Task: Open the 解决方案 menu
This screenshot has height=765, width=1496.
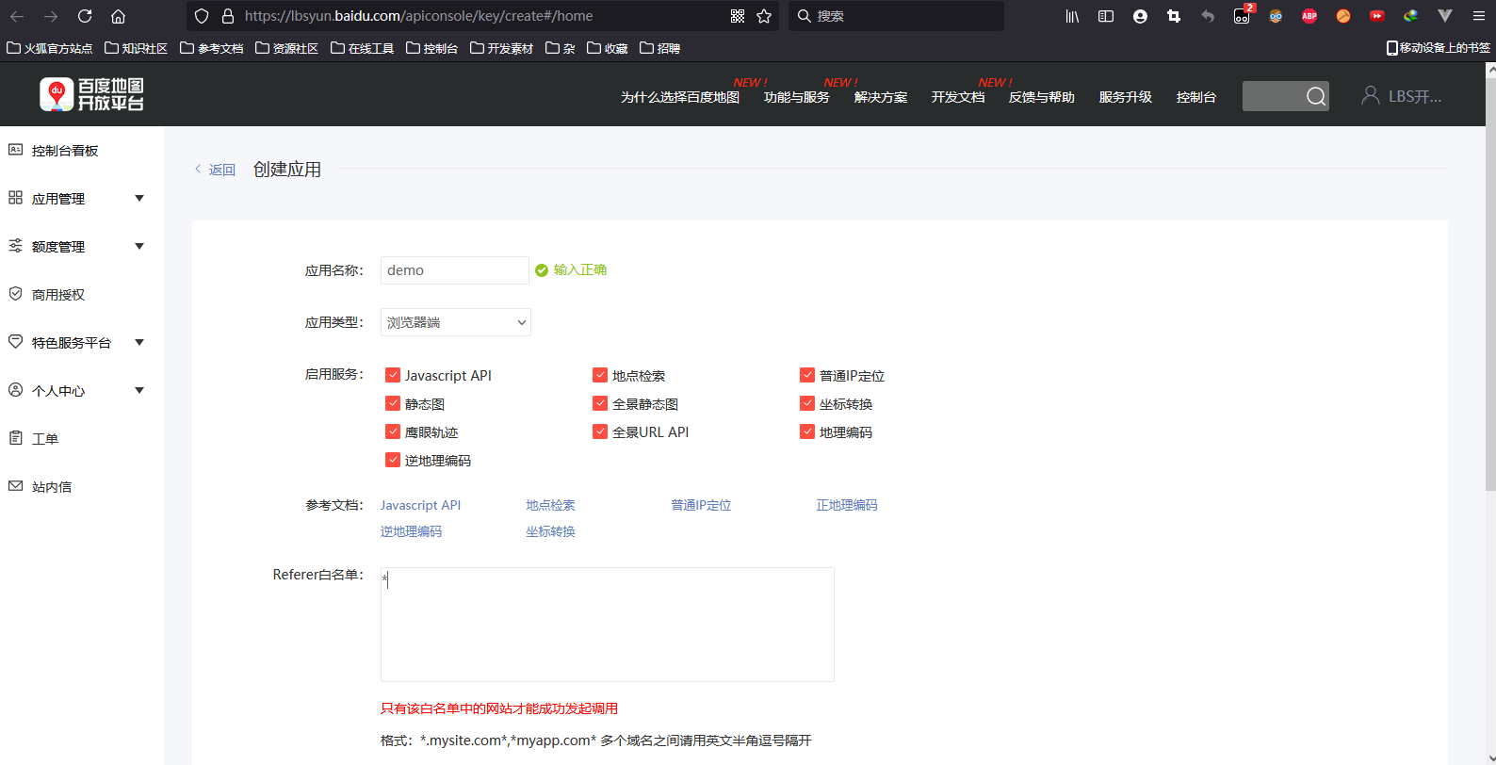Action: [881, 97]
